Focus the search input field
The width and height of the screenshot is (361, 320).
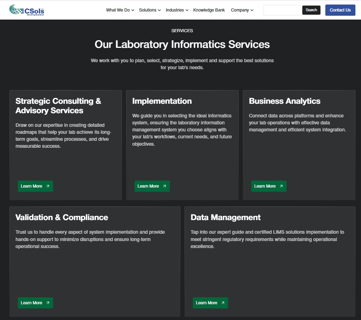coord(283,10)
